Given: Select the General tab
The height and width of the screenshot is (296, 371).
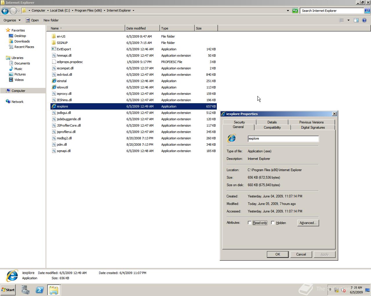Looking at the screenshot, I should pyautogui.click(x=238, y=127).
